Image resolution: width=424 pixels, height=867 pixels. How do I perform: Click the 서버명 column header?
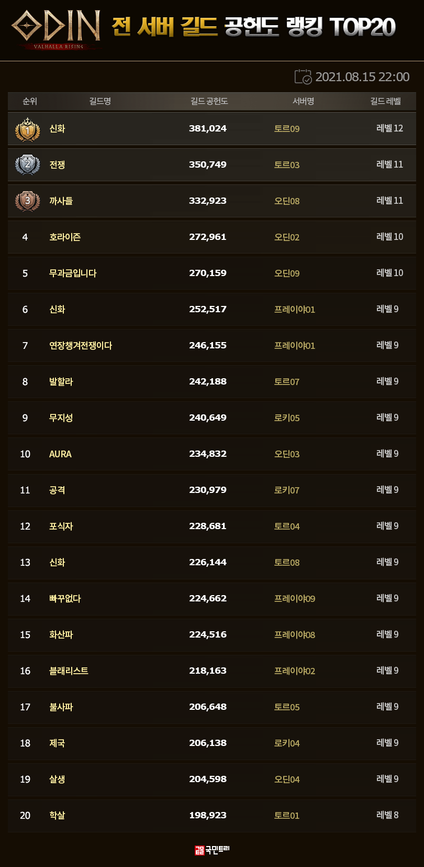click(303, 101)
